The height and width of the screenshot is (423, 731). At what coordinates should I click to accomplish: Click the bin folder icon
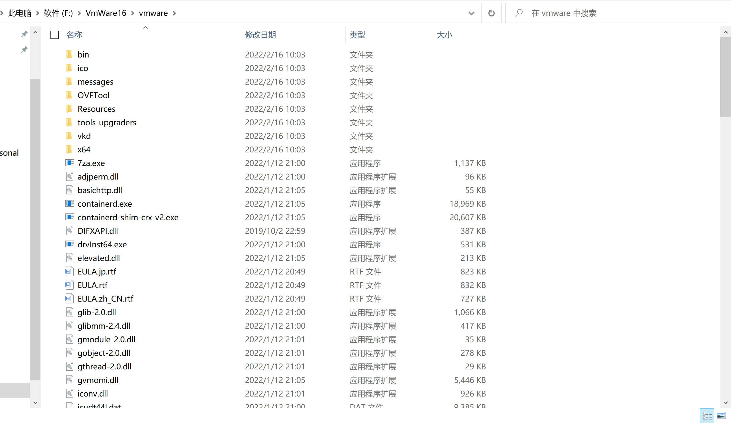pos(69,55)
